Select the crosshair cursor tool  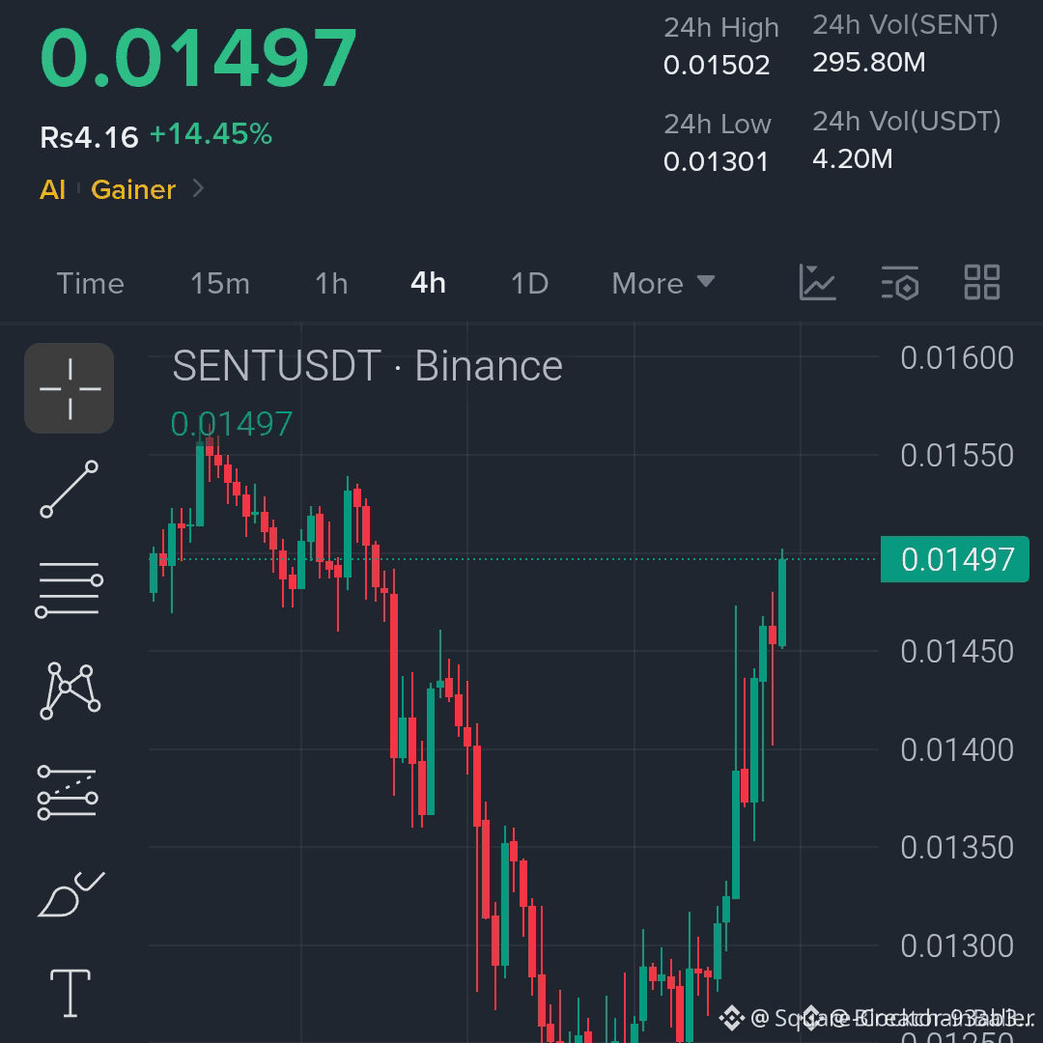coord(70,388)
